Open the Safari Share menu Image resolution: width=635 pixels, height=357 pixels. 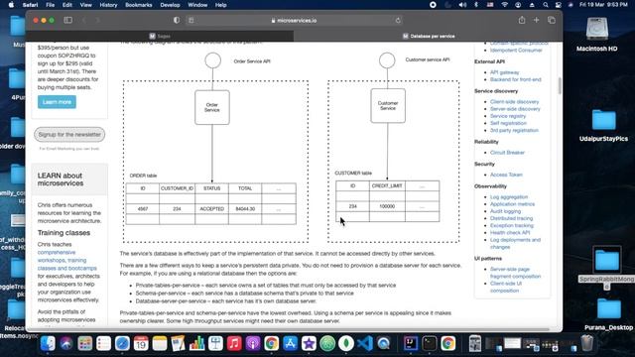pos(522,20)
